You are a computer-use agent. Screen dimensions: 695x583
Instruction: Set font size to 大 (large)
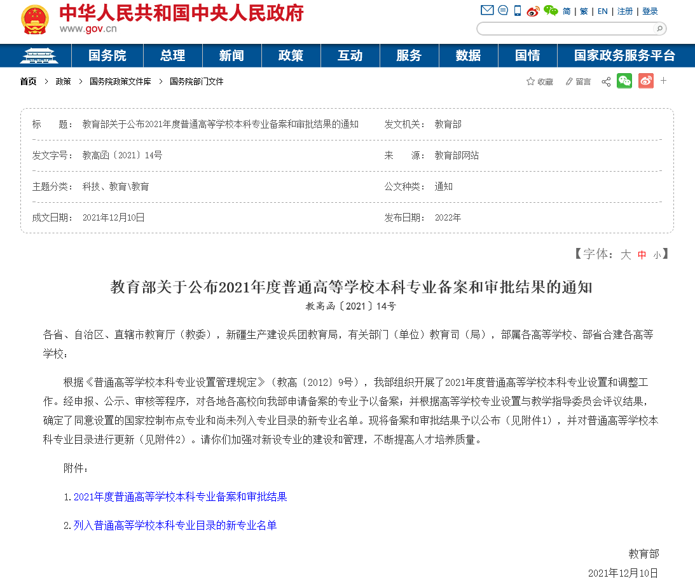point(626,255)
